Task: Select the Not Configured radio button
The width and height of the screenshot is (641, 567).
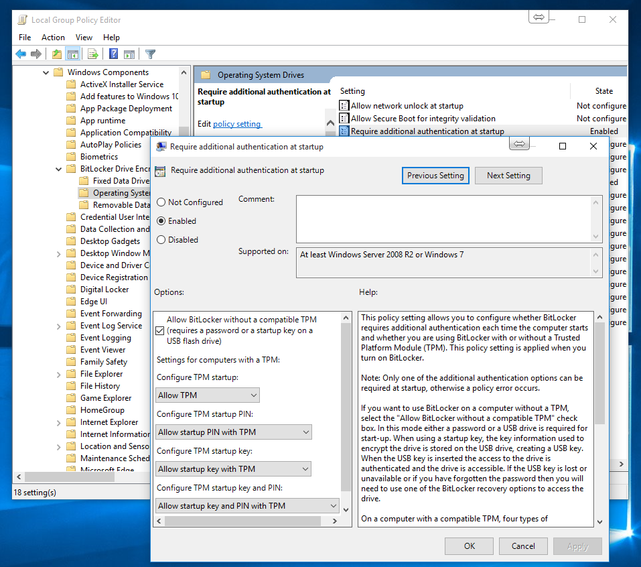Action: click(161, 202)
